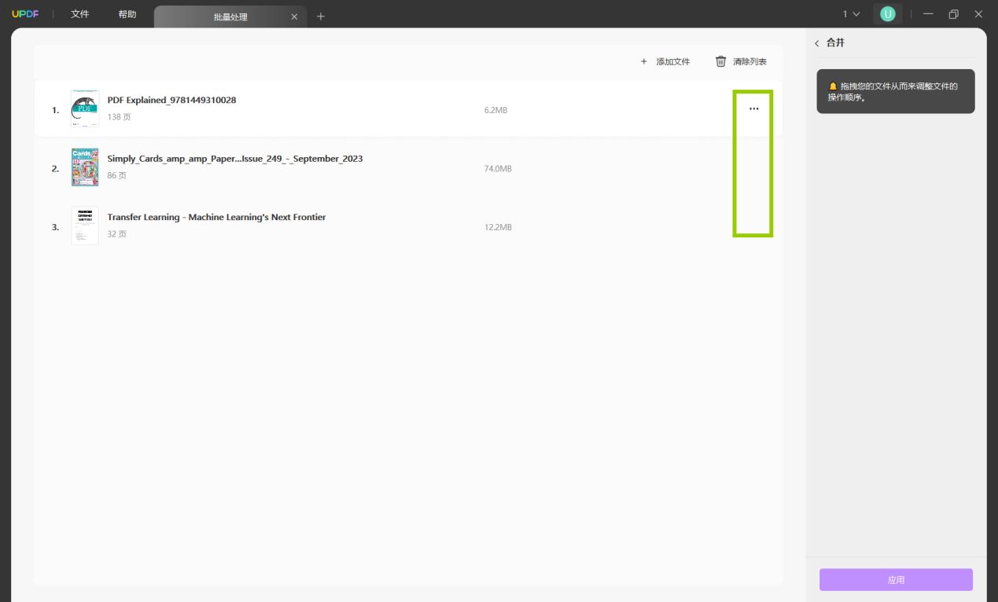Open the three-dot menu for PDF Explained
Image resolution: width=998 pixels, height=602 pixels.
click(753, 109)
